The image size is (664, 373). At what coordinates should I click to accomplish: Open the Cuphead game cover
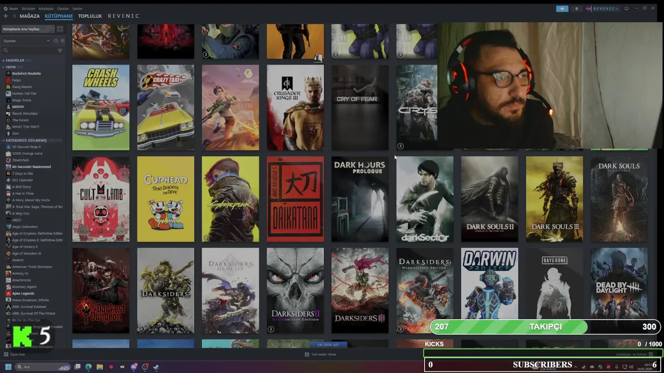165,199
